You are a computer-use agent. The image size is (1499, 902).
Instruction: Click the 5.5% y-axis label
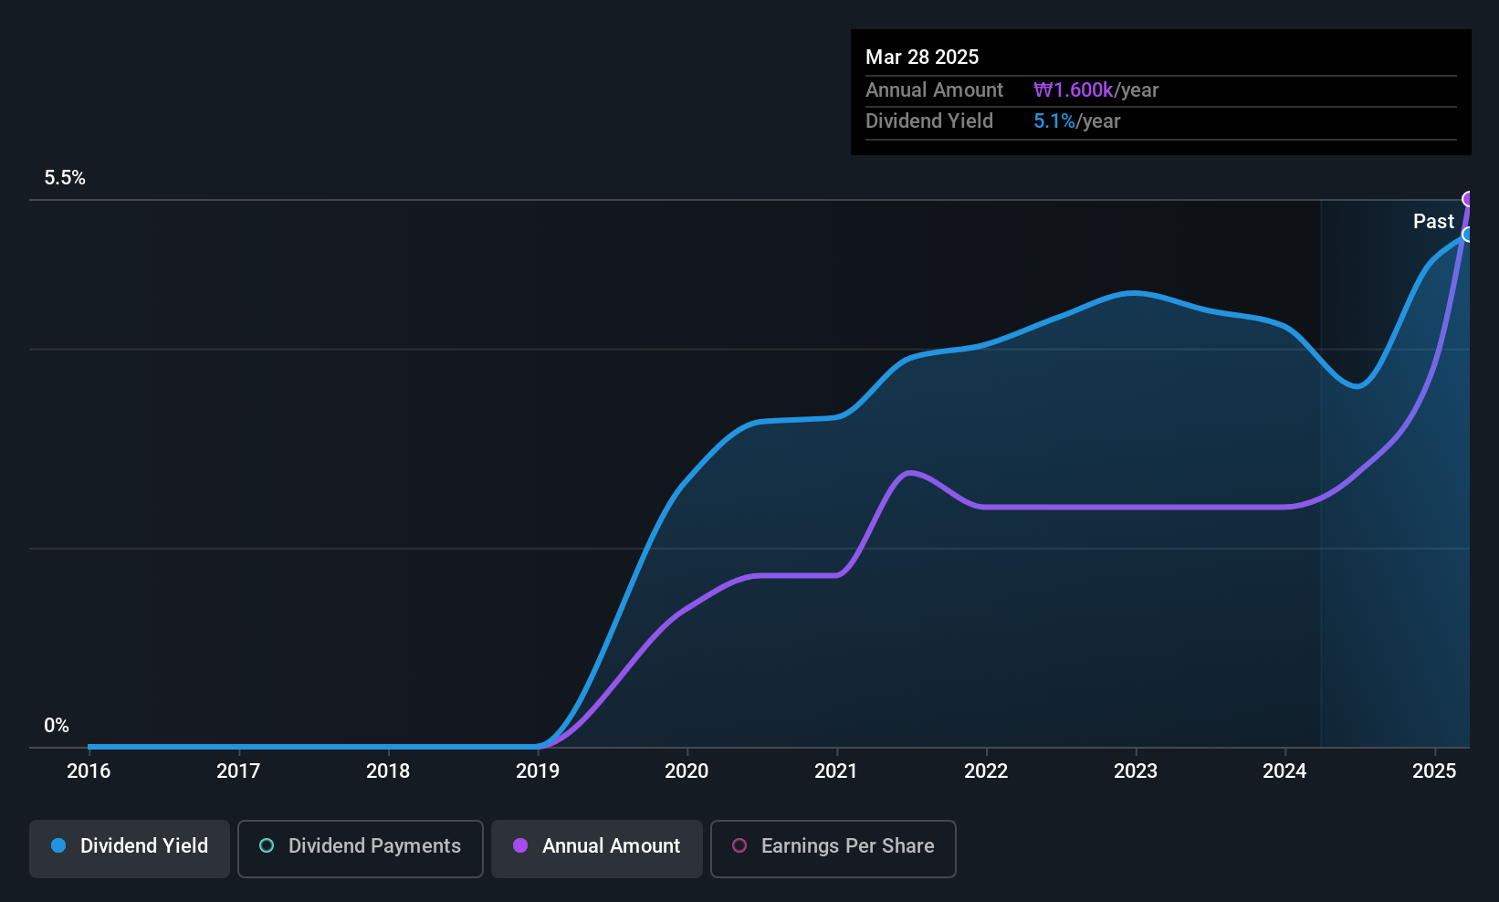pyautogui.click(x=65, y=178)
